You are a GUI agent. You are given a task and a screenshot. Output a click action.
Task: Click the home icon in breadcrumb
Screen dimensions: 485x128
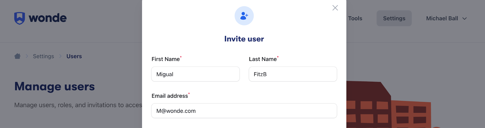click(x=18, y=56)
